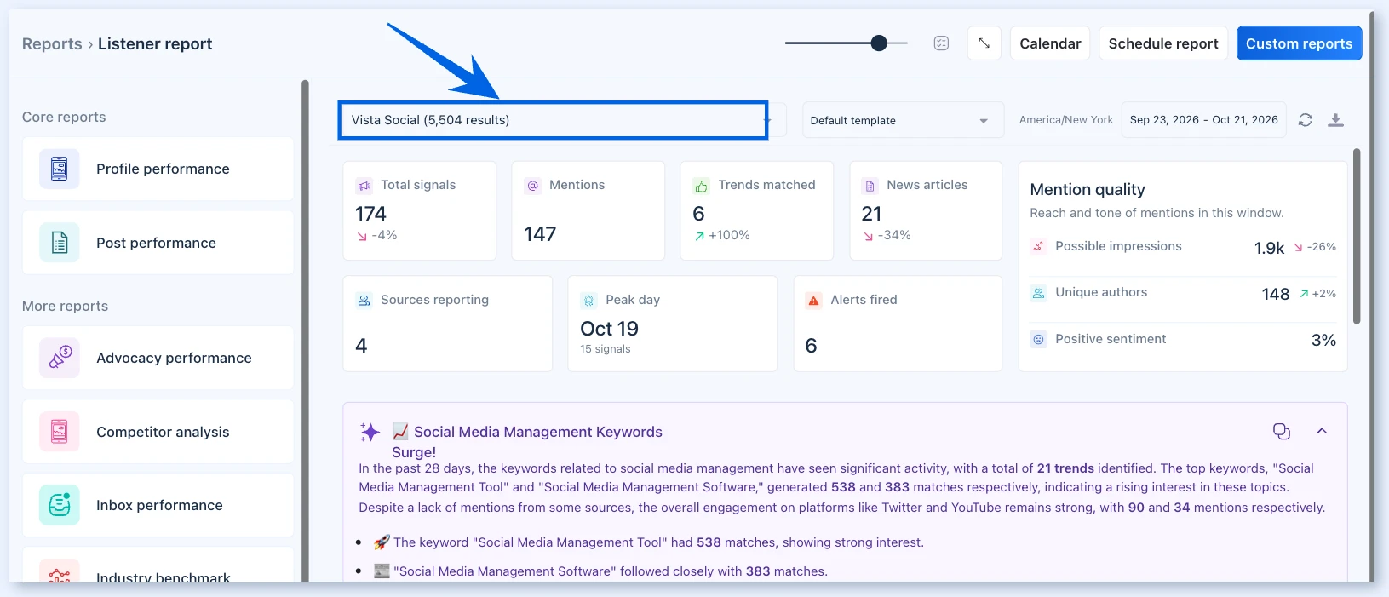Click the zoom slider handle
Viewport: 1389px width, 597px height.
pos(879,43)
